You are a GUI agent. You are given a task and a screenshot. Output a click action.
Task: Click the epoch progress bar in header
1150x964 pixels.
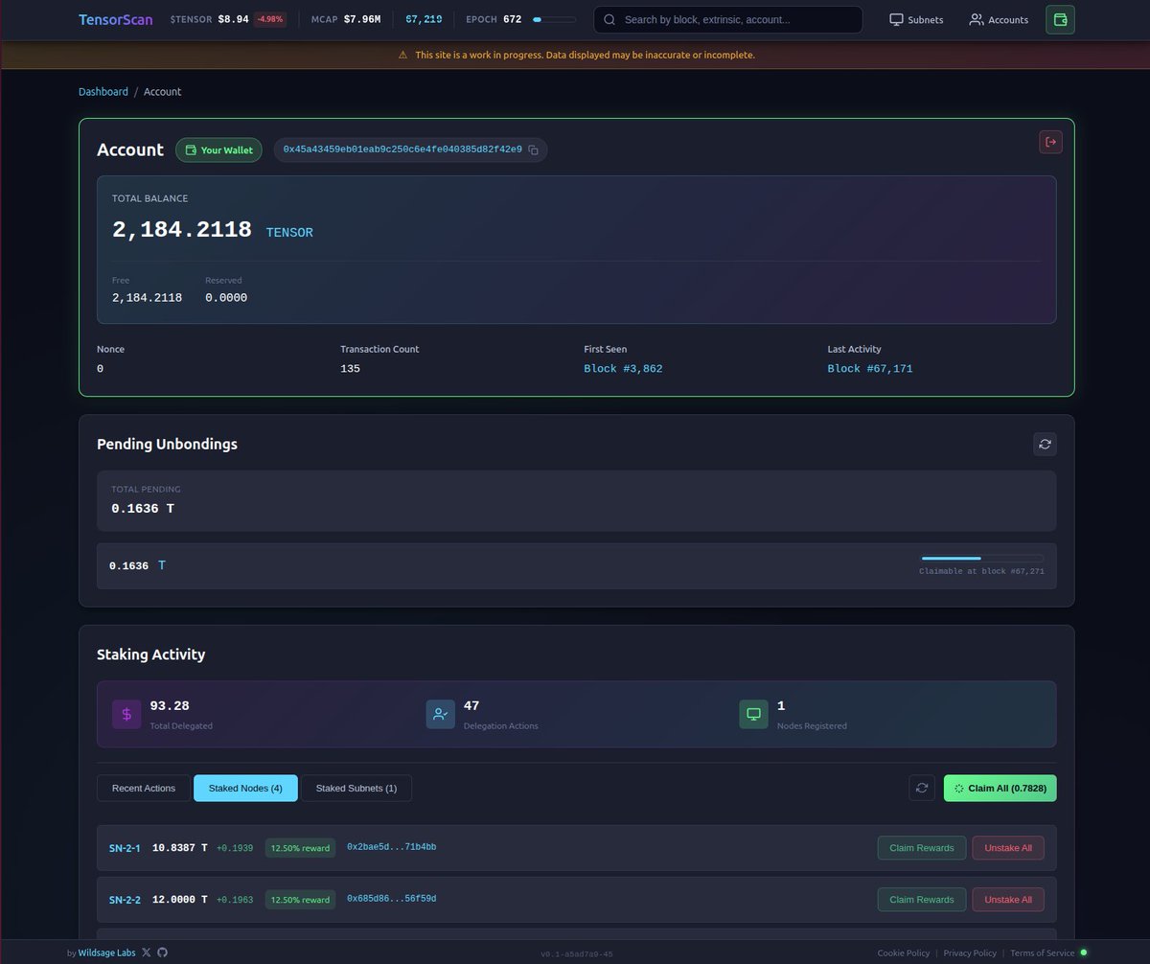pos(554,19)
